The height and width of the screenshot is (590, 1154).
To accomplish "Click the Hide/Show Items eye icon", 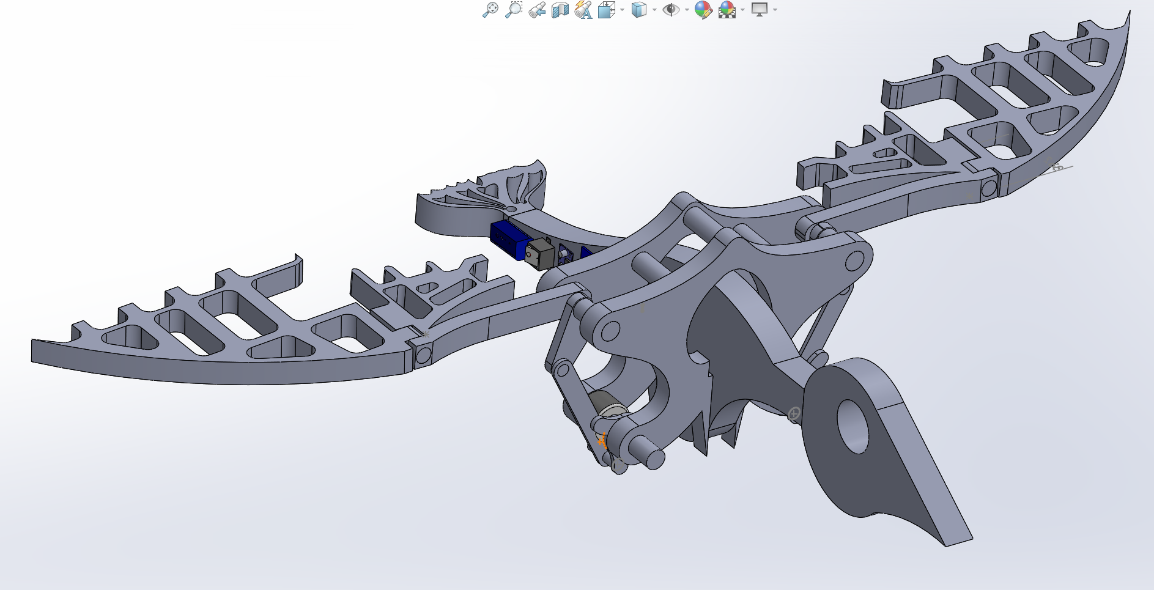I will [671, 10].
